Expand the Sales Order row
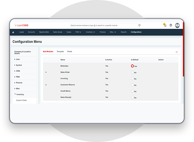Image resolution: width=194 pixels, height=142 pixels. 46,72
